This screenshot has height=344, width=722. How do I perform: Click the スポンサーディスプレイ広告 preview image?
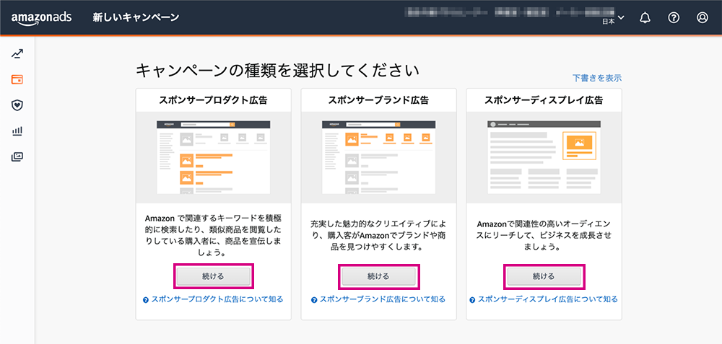544,157
